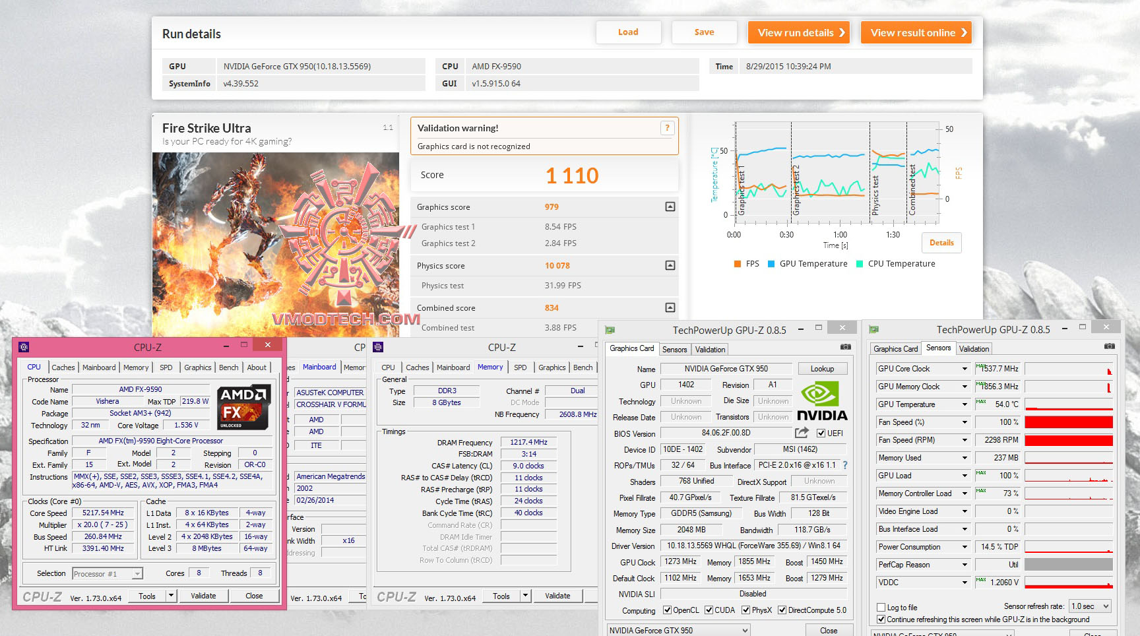Click the app icon of the CPU-Z window showing Memory
1140x636 pixels.
pyautogui.click(x=378, y=347)
